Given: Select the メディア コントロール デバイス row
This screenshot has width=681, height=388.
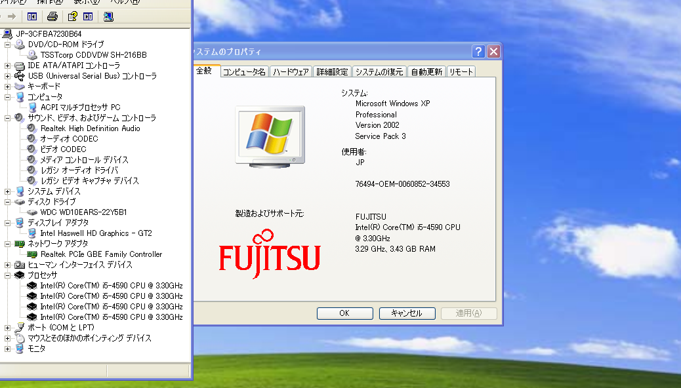Looking at the screenshot, I should tap(84, 160).
